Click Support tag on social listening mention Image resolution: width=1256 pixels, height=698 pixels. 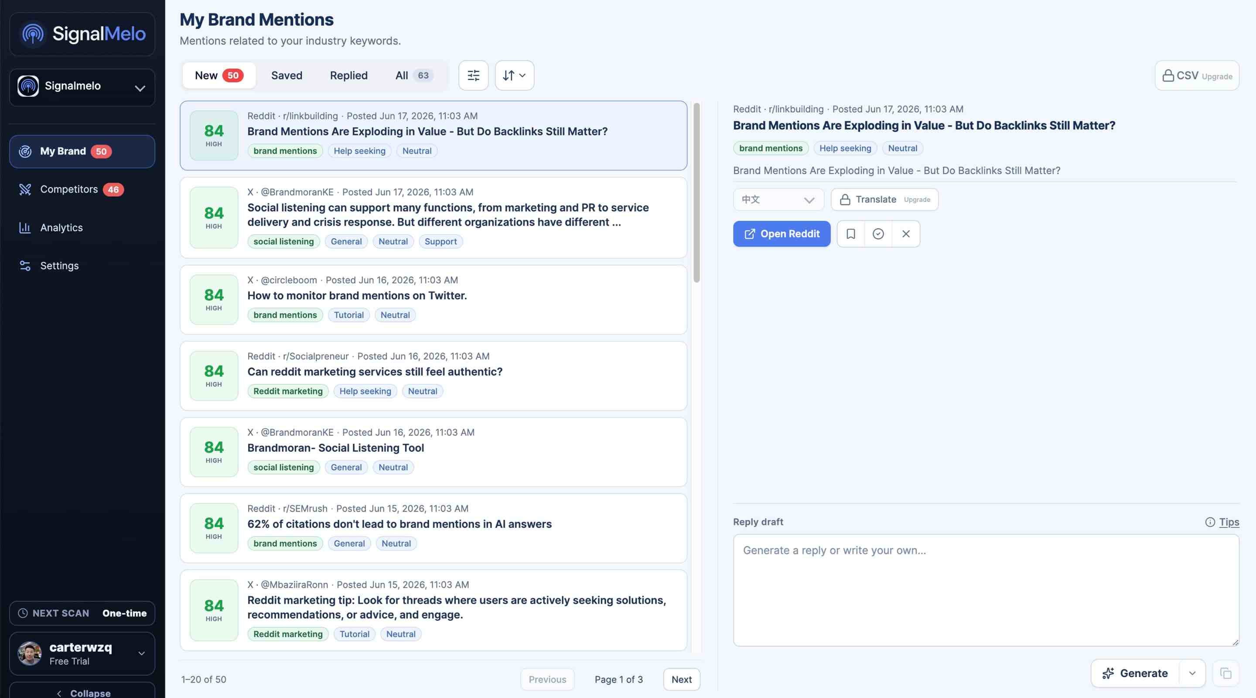(440, 241)
